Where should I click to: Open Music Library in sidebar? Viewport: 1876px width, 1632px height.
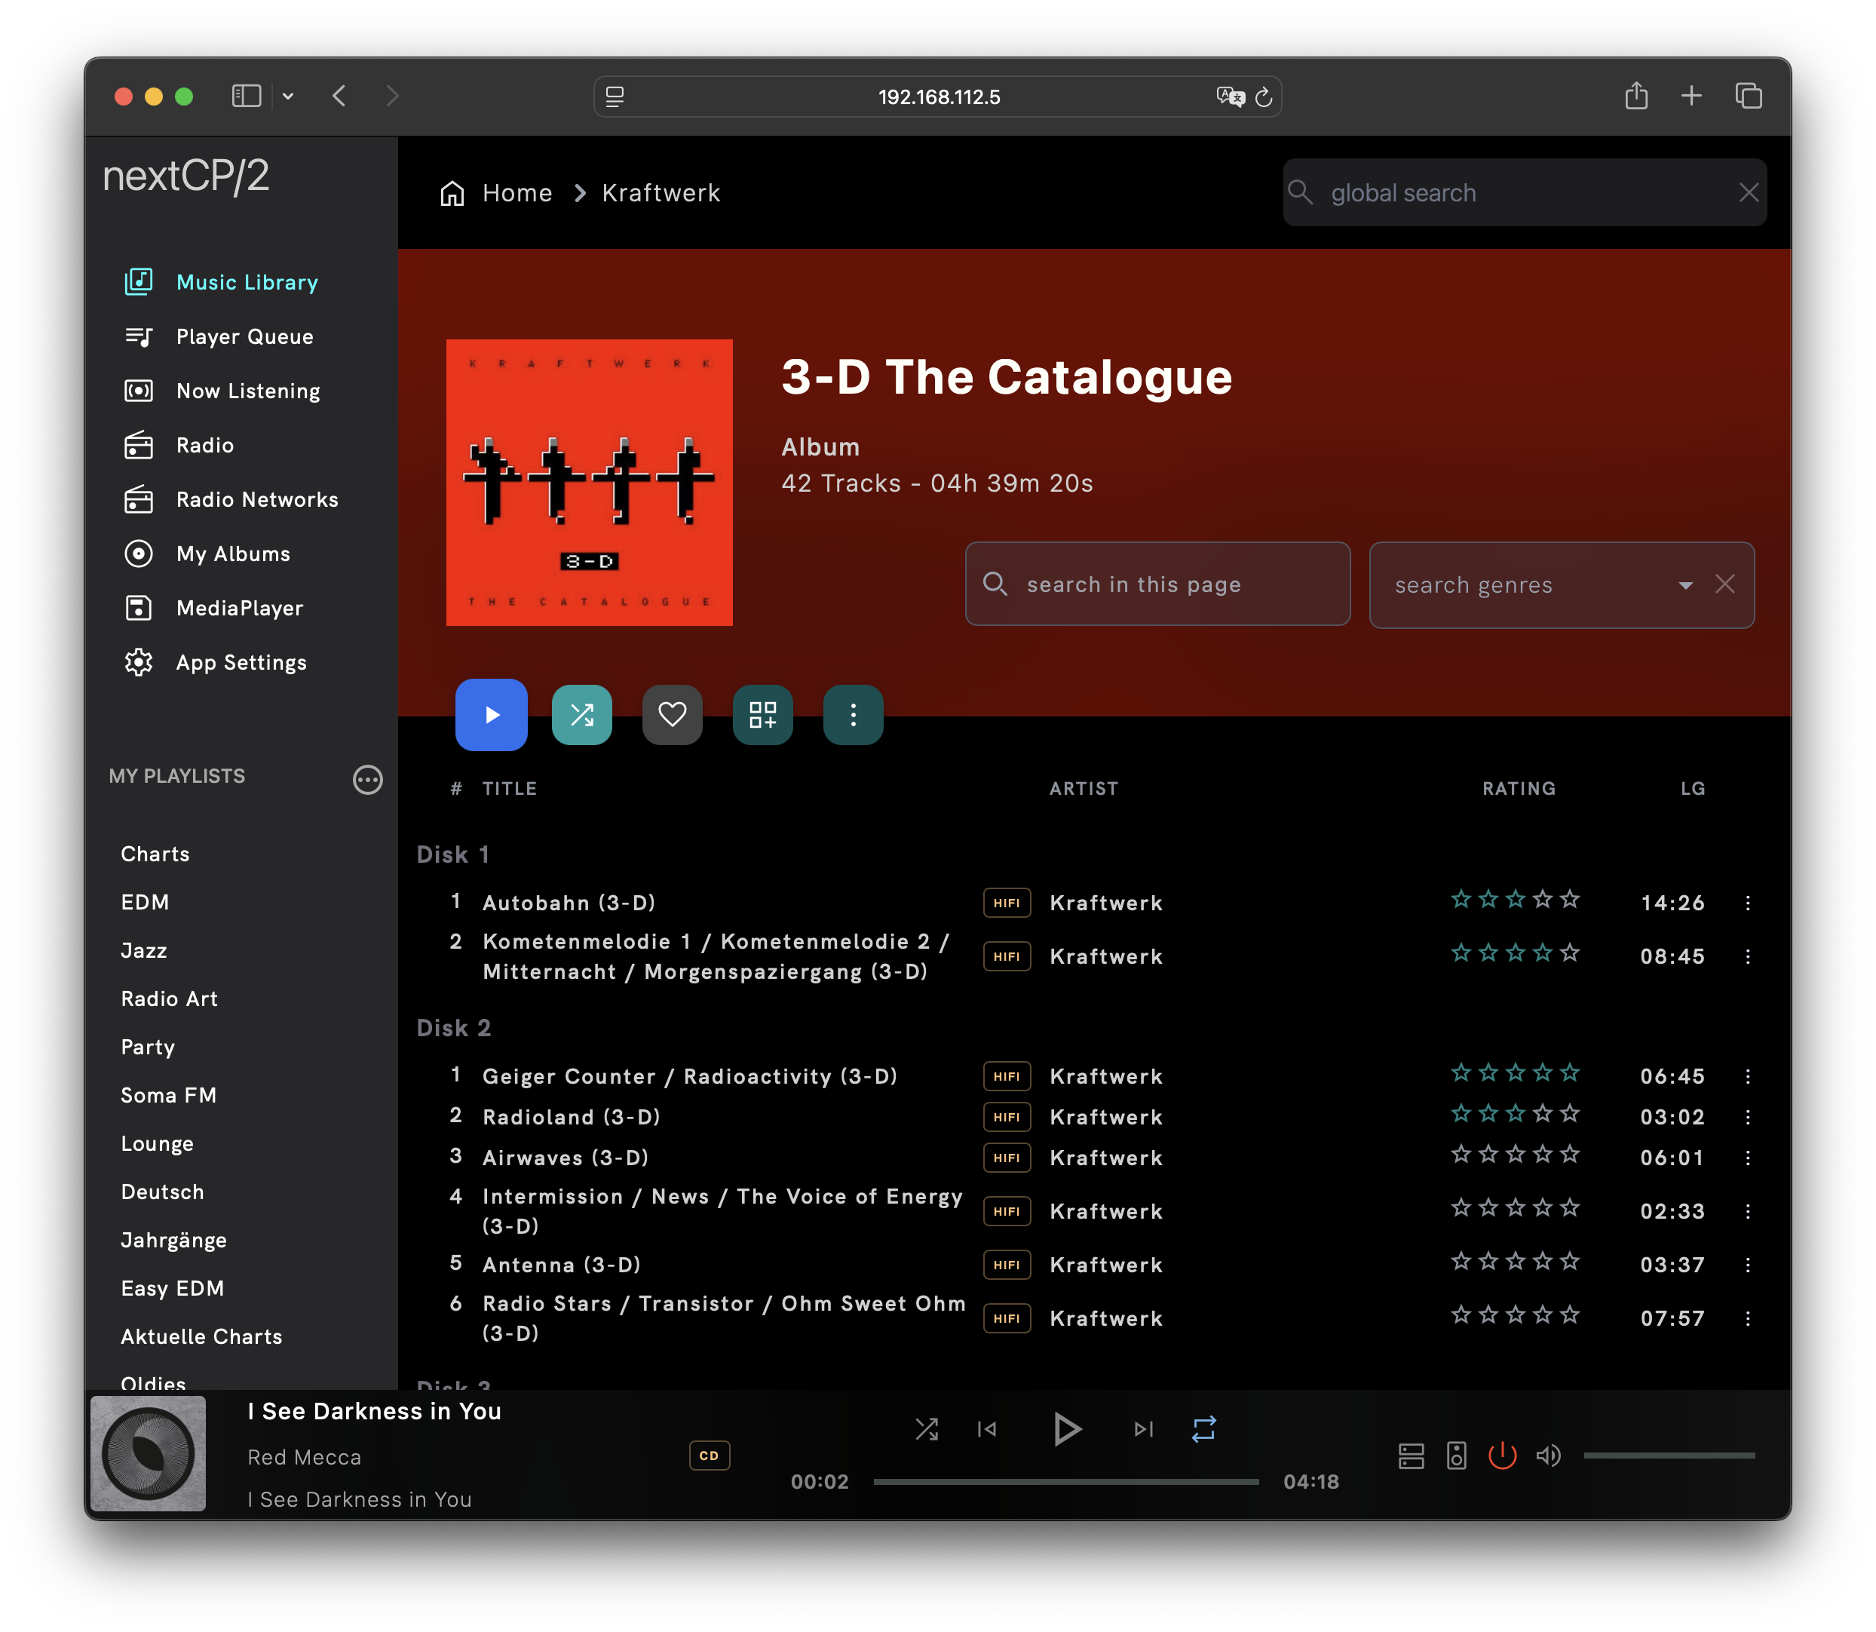(x=222, y=282)
